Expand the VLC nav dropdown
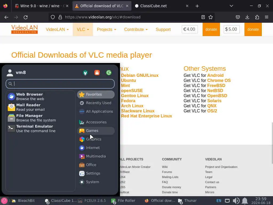 pos(83,29)
